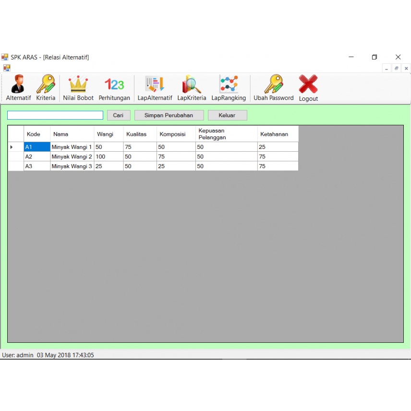Click the User: admin status bar text
This screenshot has height=411, width=411.
tap(18, 355)
